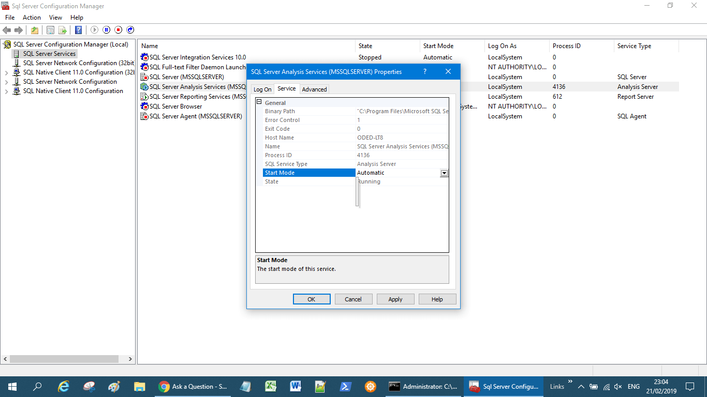The width and height of the screenshot is (707, 397).
Task: Select SQL Server Browser service row
Action: 175,106
